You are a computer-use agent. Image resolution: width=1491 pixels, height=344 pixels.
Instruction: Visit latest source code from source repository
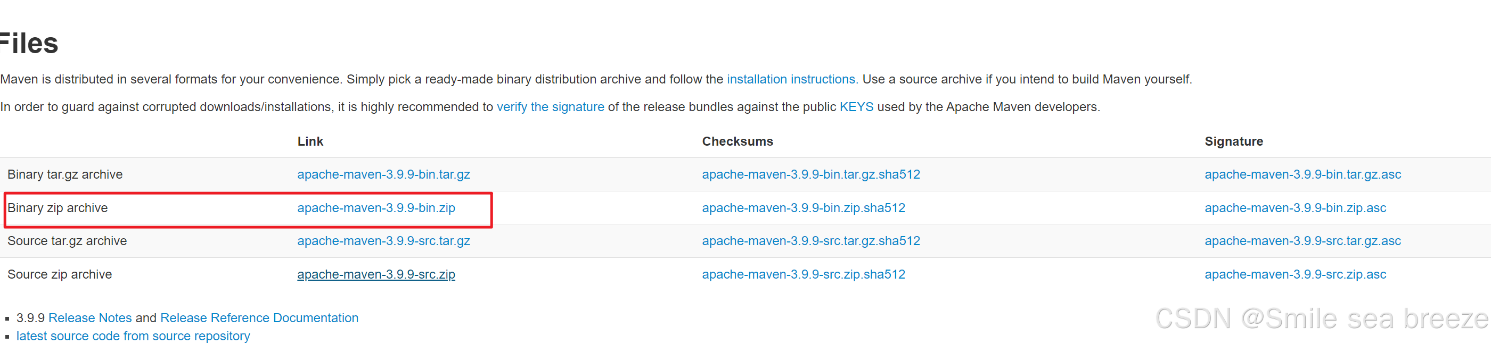[133, 337]
